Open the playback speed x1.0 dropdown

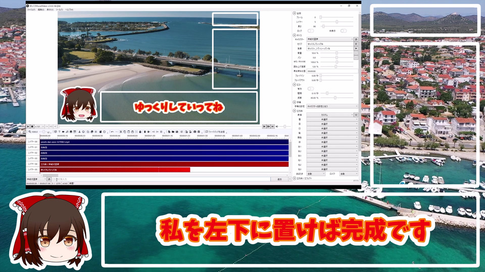pos(39,126)
